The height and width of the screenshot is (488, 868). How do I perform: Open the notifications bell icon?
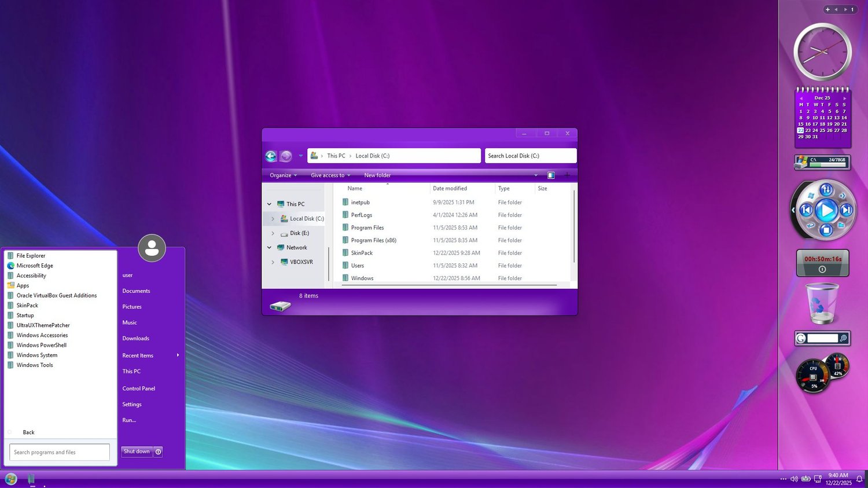pyautogui.click(x=859, y=479)
